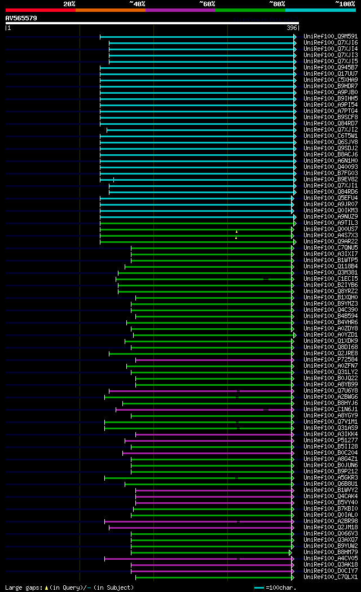Open hit UniRef100_Q945B7 label
The width and height of the screenshot is (361, 592).
tap(331, 68)
